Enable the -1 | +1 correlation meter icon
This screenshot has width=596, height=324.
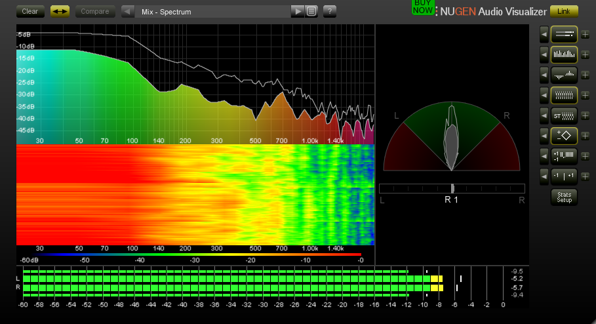[564, 177]
